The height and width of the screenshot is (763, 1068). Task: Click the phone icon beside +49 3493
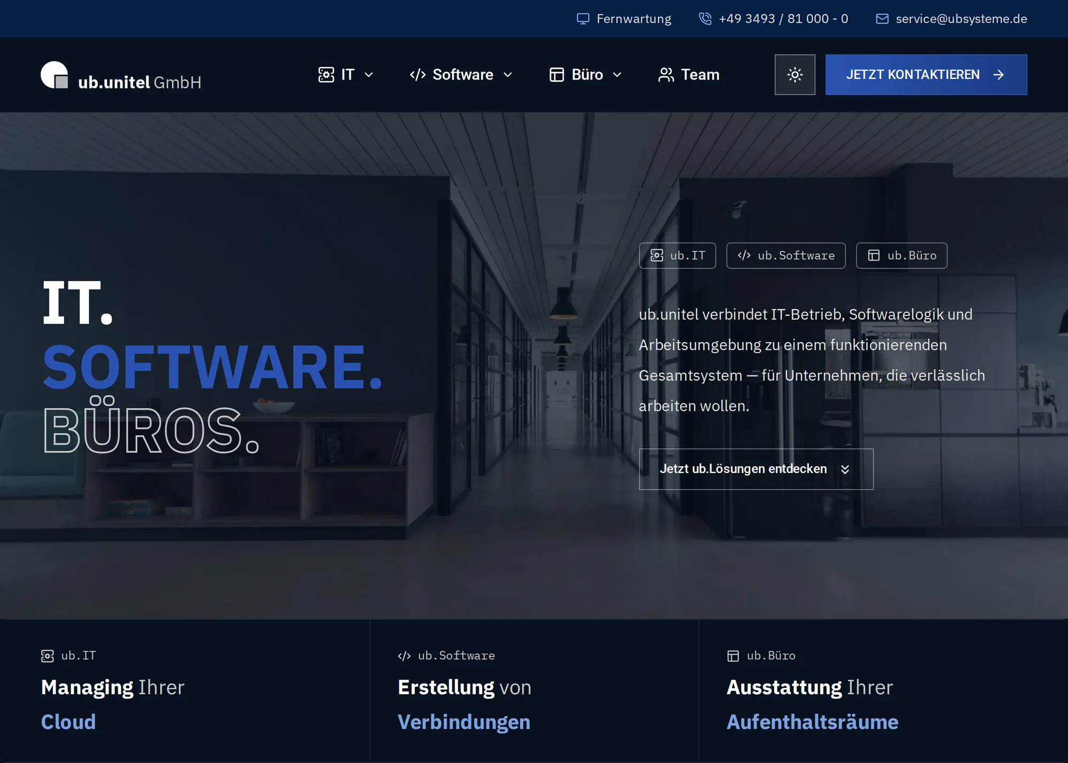705,19
